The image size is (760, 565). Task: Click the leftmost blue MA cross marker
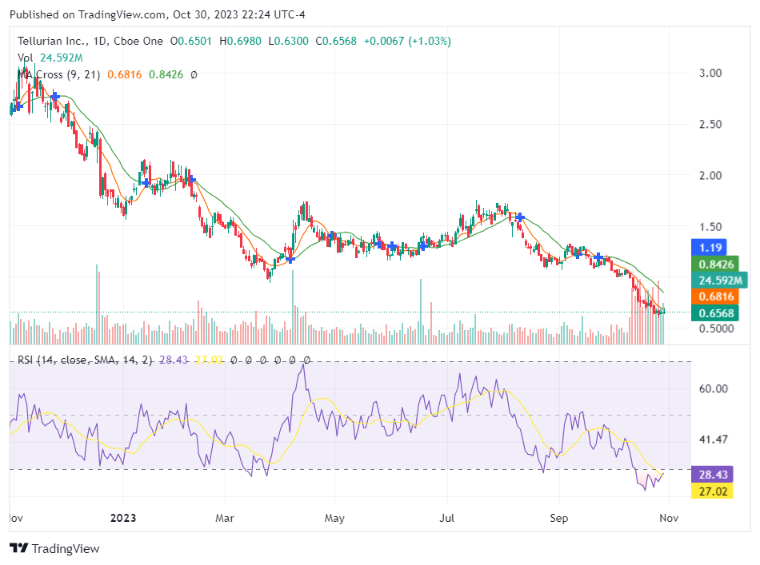coord(18,105)
